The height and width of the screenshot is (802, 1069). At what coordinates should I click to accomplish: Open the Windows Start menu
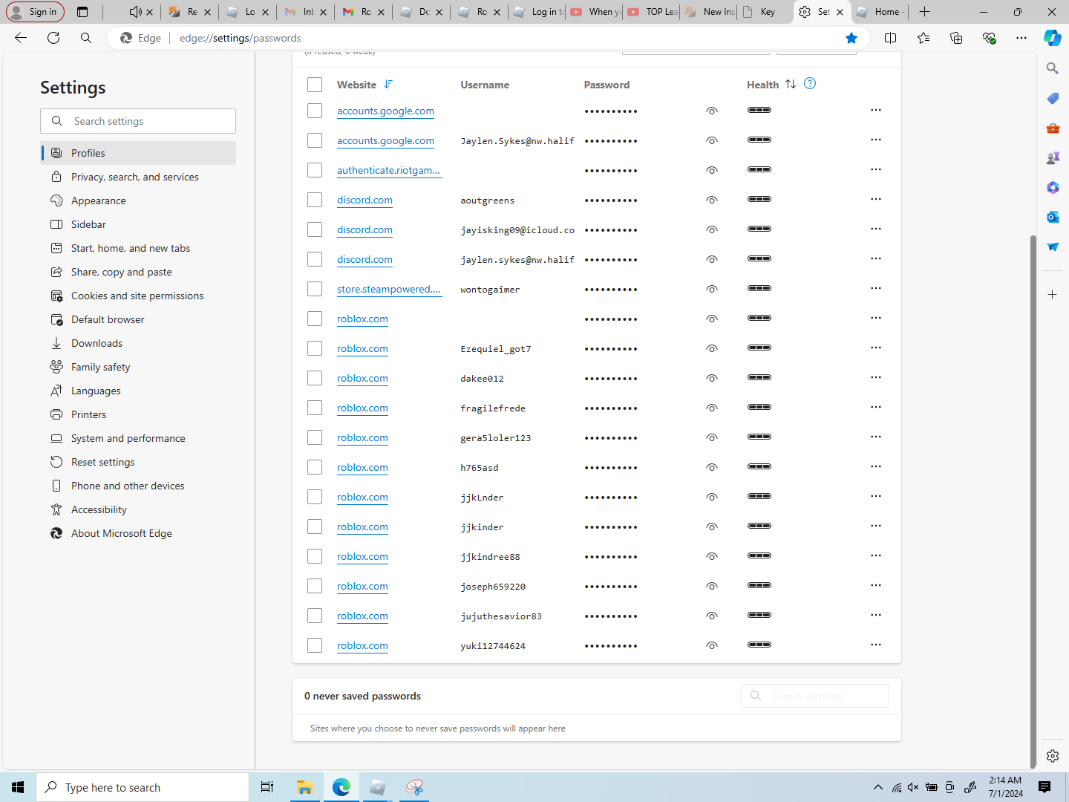18,787
